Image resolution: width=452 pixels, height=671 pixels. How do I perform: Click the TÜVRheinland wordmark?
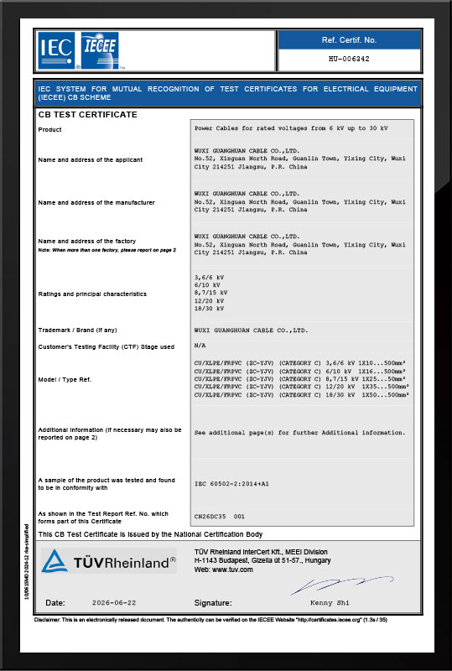pos(124,562)
